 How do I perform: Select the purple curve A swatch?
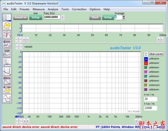[x=146, y=90]
